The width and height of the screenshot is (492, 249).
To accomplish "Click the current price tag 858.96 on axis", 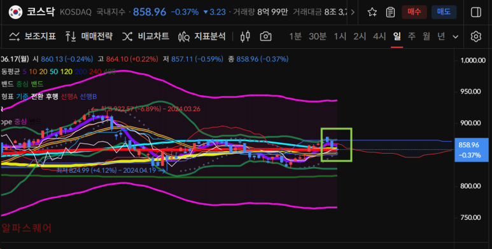I will coord(471,150).
